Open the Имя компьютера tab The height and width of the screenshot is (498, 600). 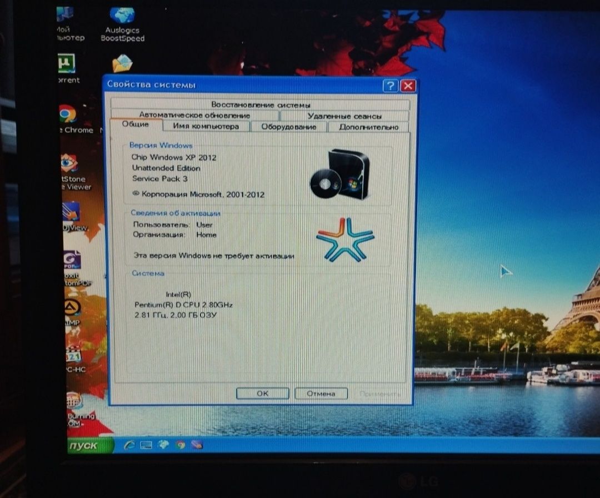click(206, 126)
